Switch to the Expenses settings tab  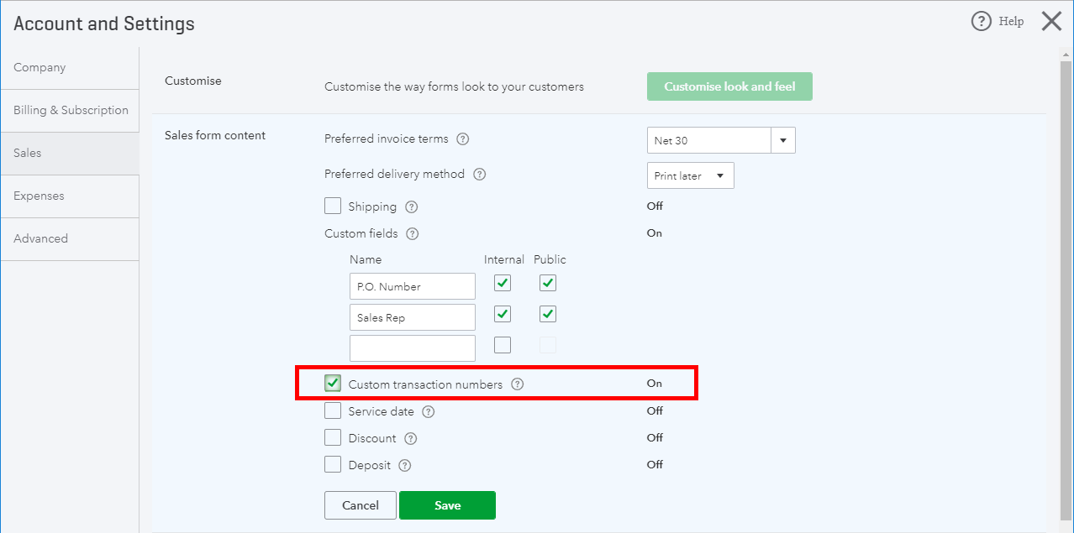(70, 196)
